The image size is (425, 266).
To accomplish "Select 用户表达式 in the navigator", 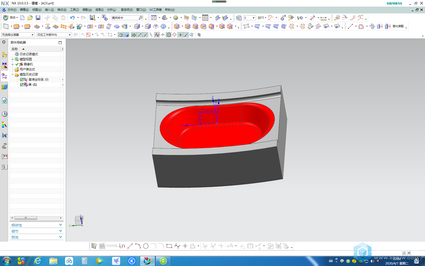I will (27, 69).
